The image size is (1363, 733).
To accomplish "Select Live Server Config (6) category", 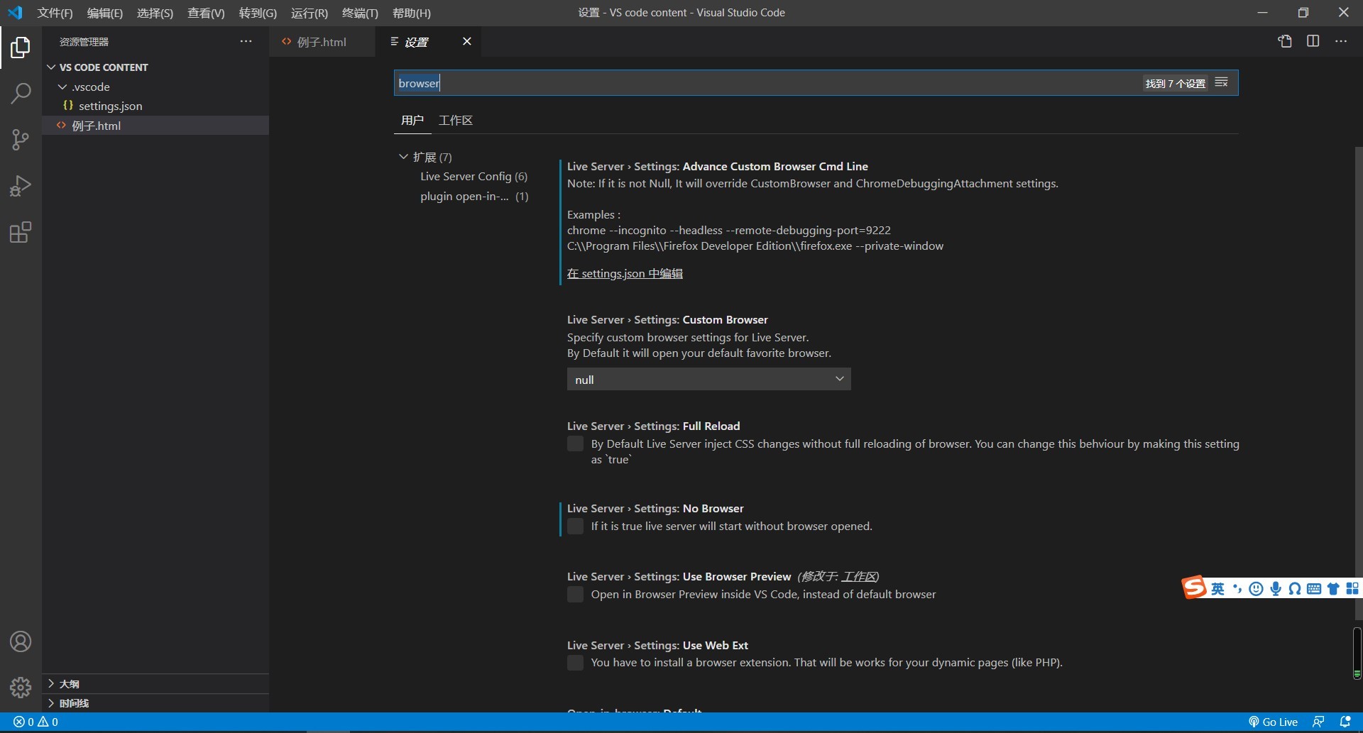I will (x=474, y=177).
